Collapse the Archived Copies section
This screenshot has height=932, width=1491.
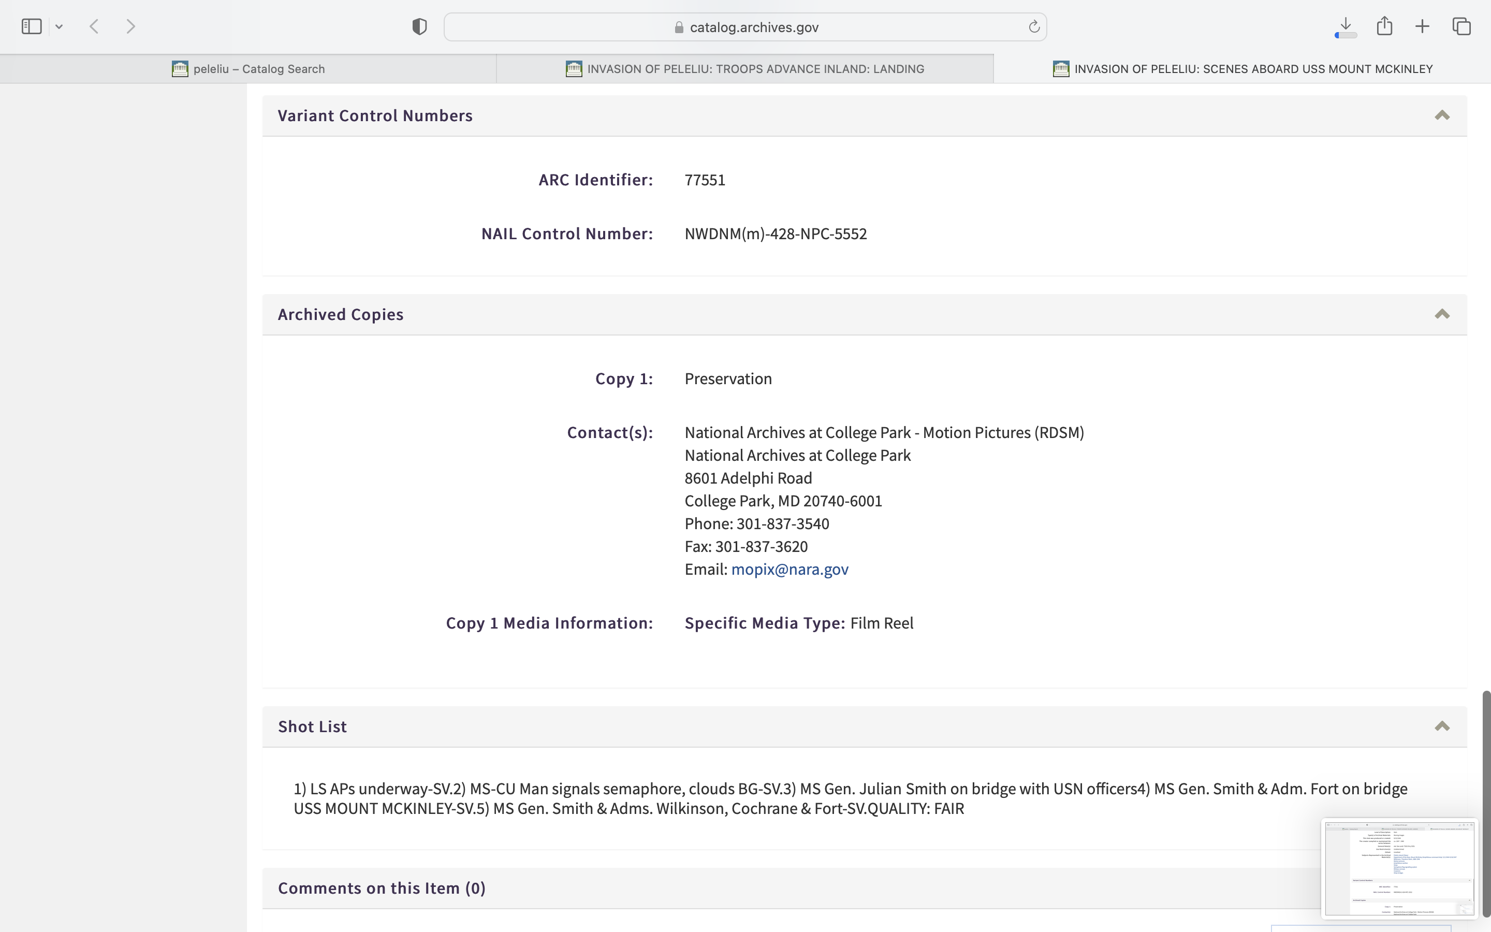point(1442,314)
